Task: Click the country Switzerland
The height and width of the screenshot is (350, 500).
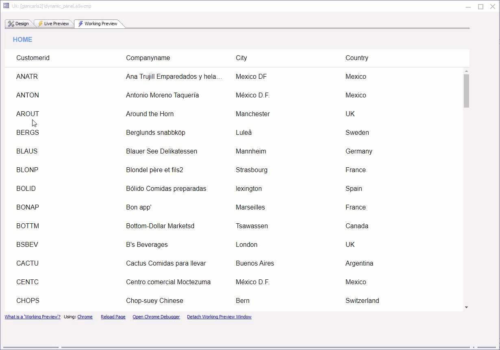Action: point(362,300)
